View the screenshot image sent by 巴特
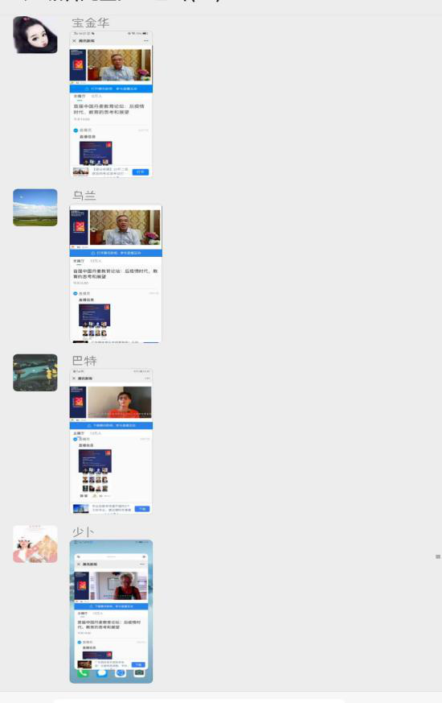 111,441
